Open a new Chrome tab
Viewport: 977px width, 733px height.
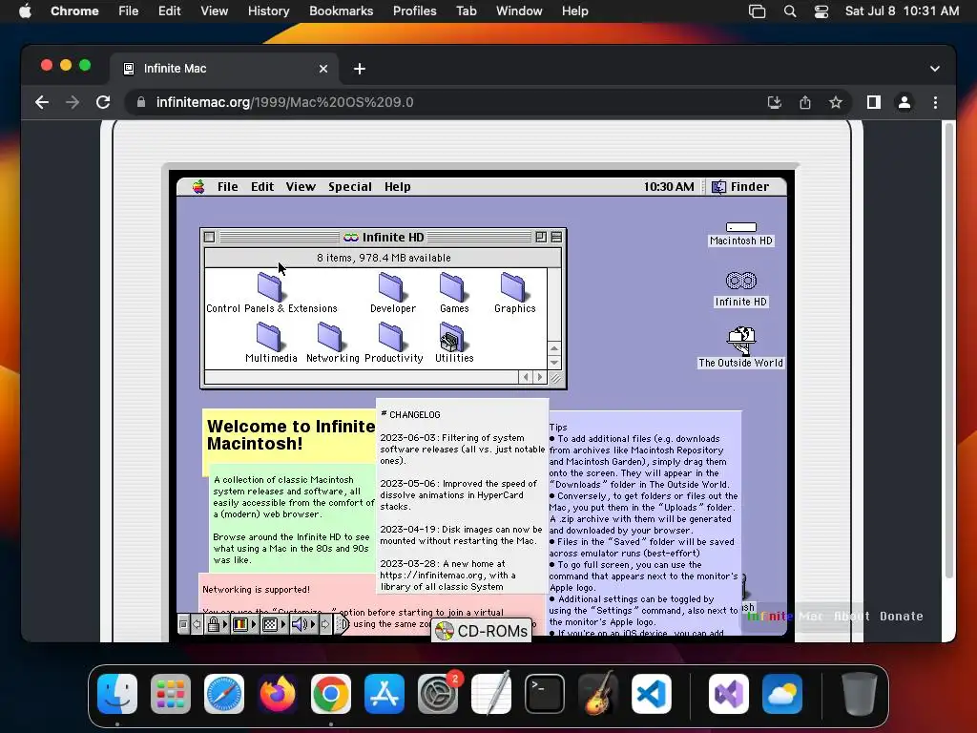[360, 69]
